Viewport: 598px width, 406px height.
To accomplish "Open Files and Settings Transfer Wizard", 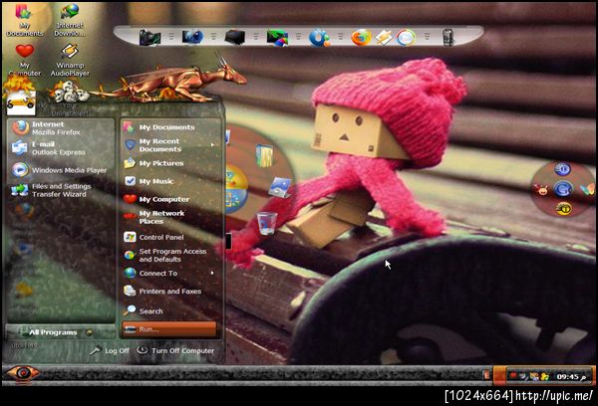I will [60, 190].
